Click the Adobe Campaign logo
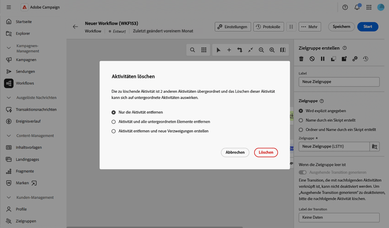Image resolution: width=389 pixels, height=228 pixels. (x=24, y=7)
